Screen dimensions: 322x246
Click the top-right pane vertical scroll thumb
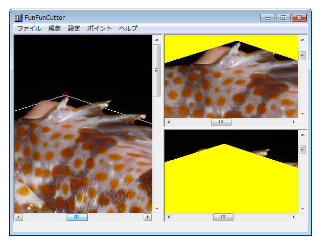pos(302,56)
